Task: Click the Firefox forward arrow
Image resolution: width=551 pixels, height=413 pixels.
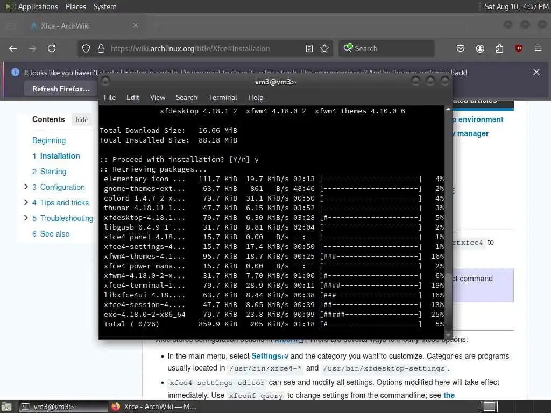Action: pyautogui.click(x=32, y=48)
